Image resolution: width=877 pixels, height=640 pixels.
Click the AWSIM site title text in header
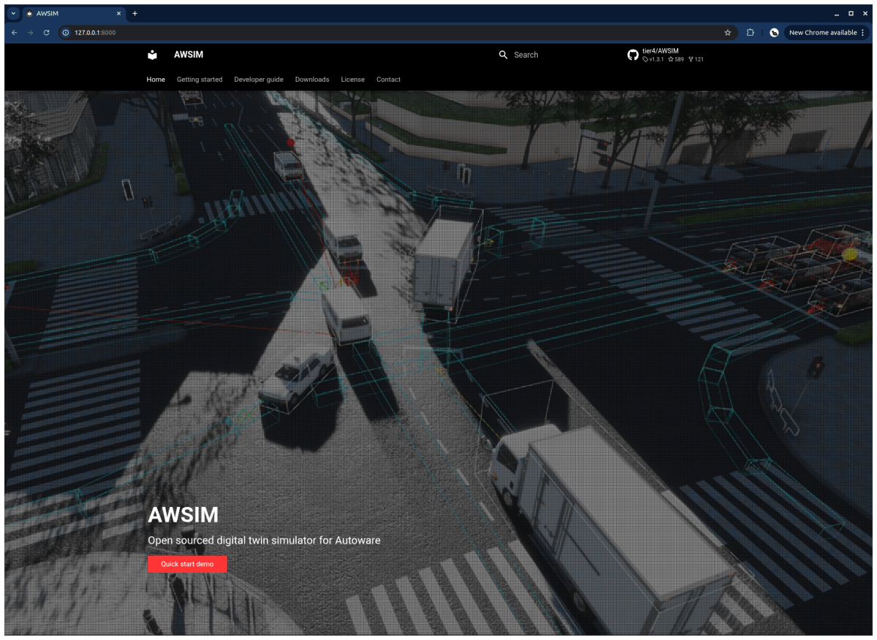[189, 55]
